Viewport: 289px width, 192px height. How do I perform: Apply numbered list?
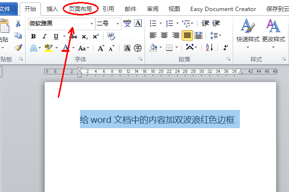point(170,24)
